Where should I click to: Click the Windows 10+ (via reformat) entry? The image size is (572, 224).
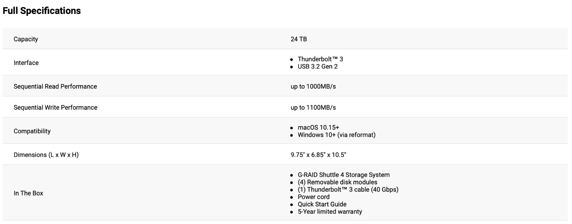click(336, 135)
